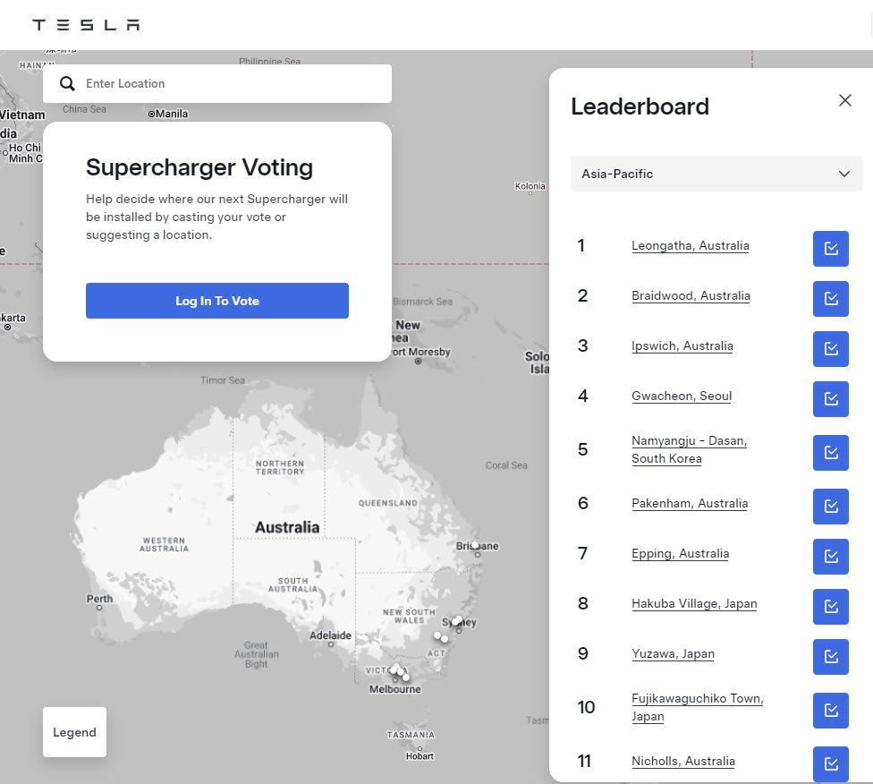Click the Western Australia map label

coord(164,544)
